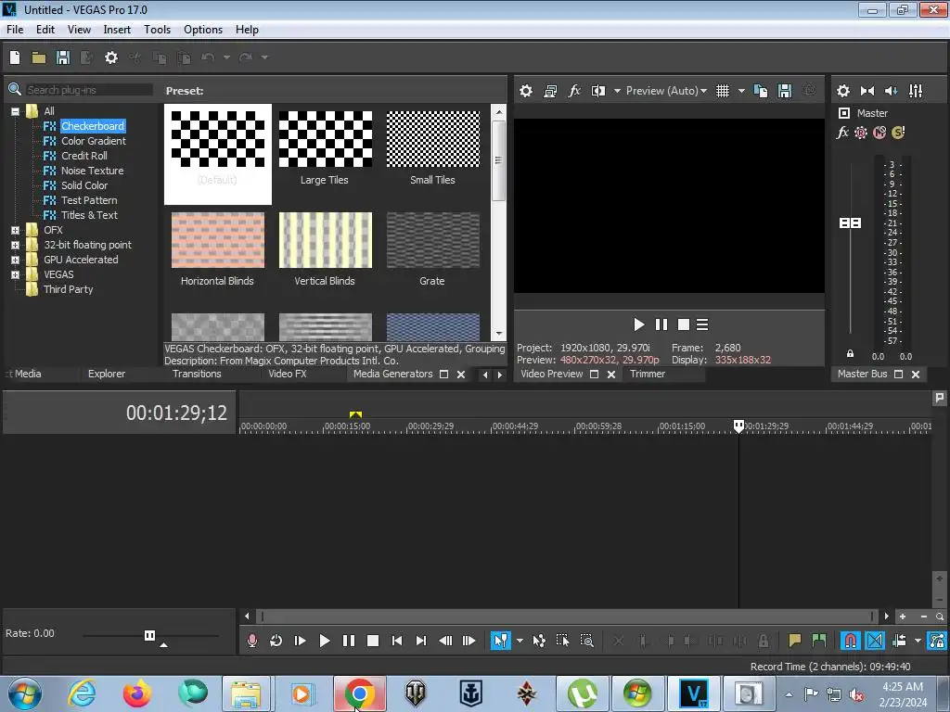Open overlays grid dropdown arrow
950x712 pixels.
[741, 91]
